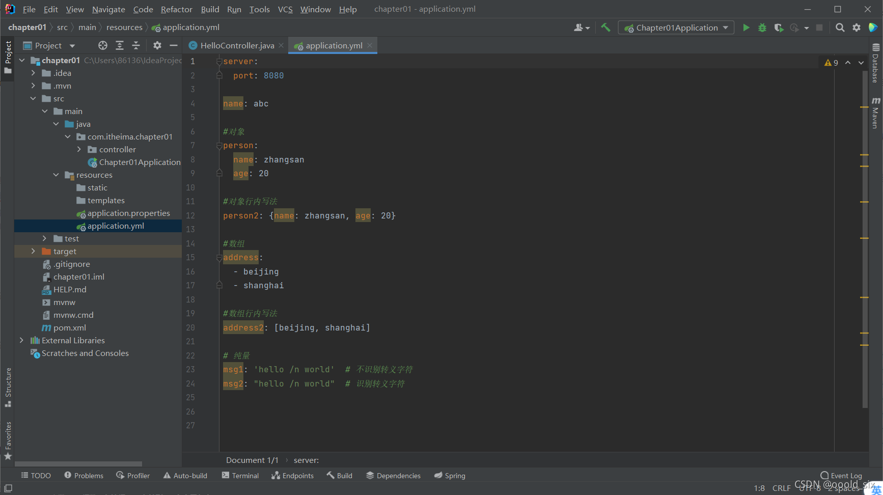Hide the Project tool window
The height and width of the screenshot is (495, 883).
click(x=174, y=45)
